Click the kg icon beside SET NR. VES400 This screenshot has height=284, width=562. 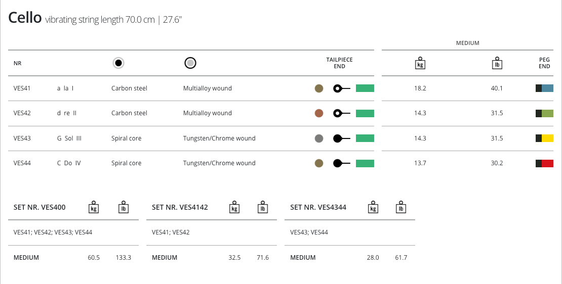pos(93,207)
